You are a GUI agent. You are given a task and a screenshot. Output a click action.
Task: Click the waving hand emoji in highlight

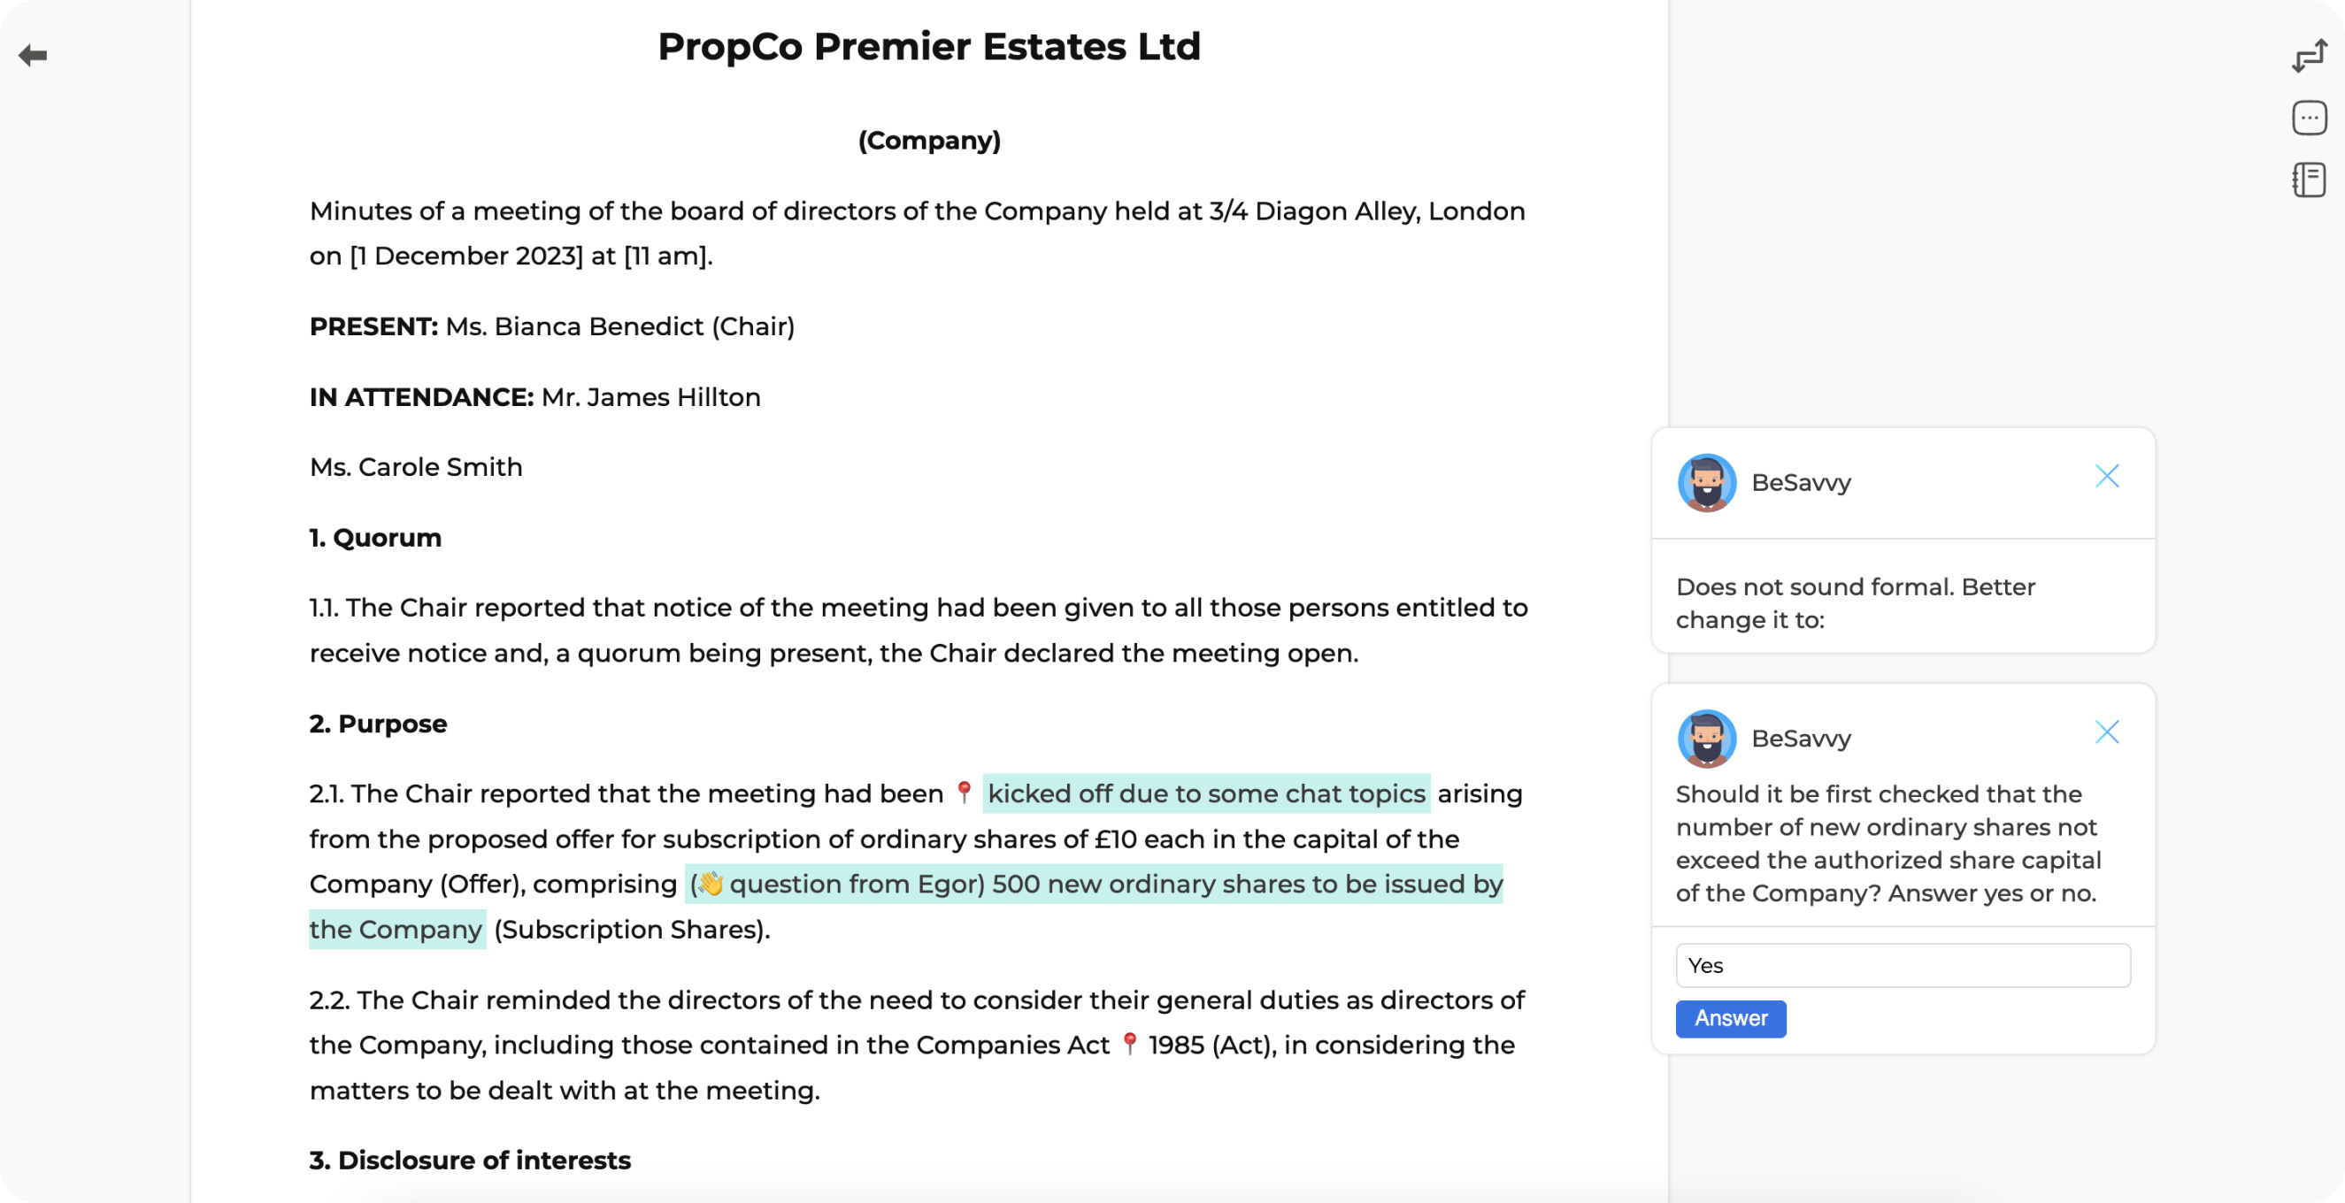[711, 884]
